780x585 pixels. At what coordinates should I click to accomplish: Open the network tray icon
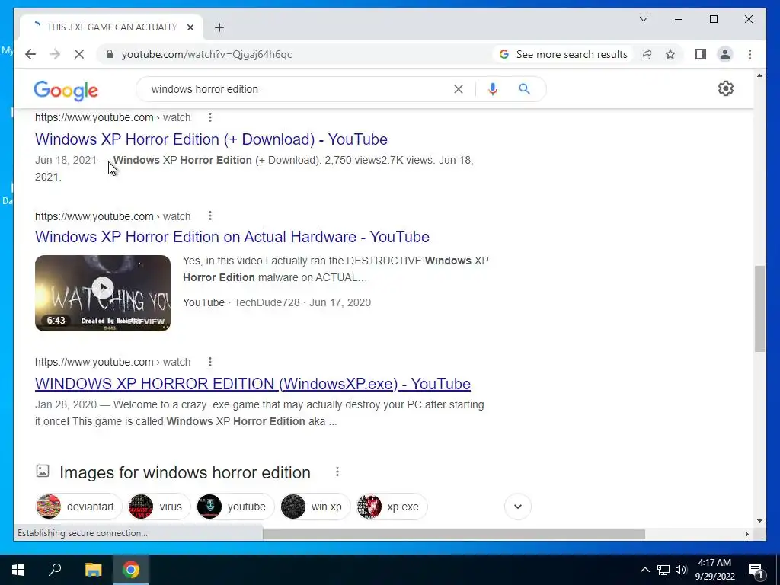click(663, 570)
